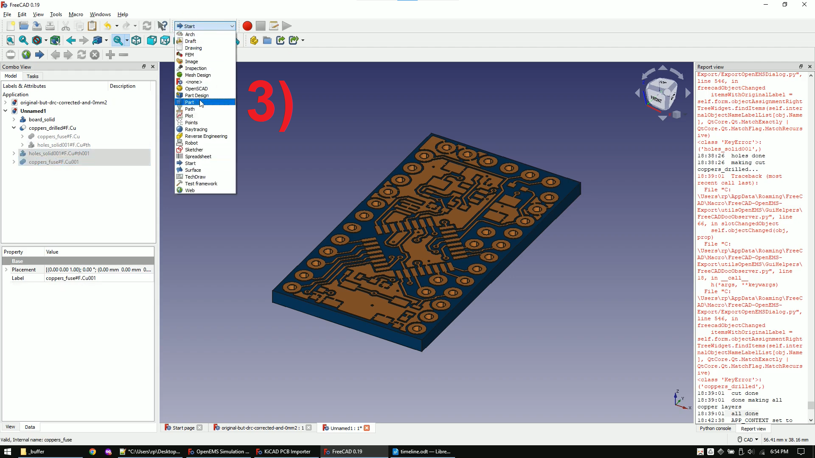Click the Tasks tab in Combo View

pos(32,76)
